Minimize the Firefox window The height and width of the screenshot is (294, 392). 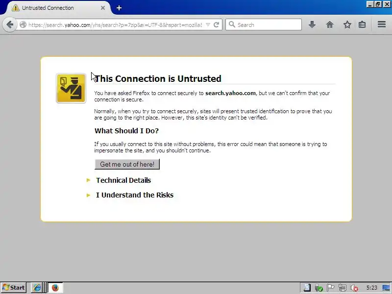370,4
